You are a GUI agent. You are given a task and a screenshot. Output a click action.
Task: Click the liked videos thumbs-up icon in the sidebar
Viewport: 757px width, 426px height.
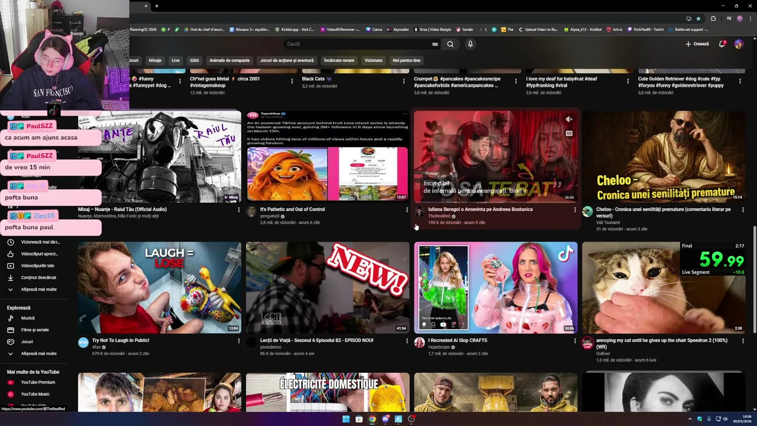(11, 254)
